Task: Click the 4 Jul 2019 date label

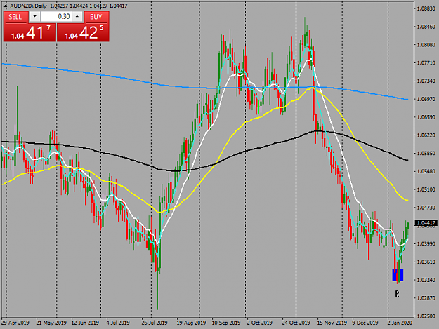Action: click(118, 323)
